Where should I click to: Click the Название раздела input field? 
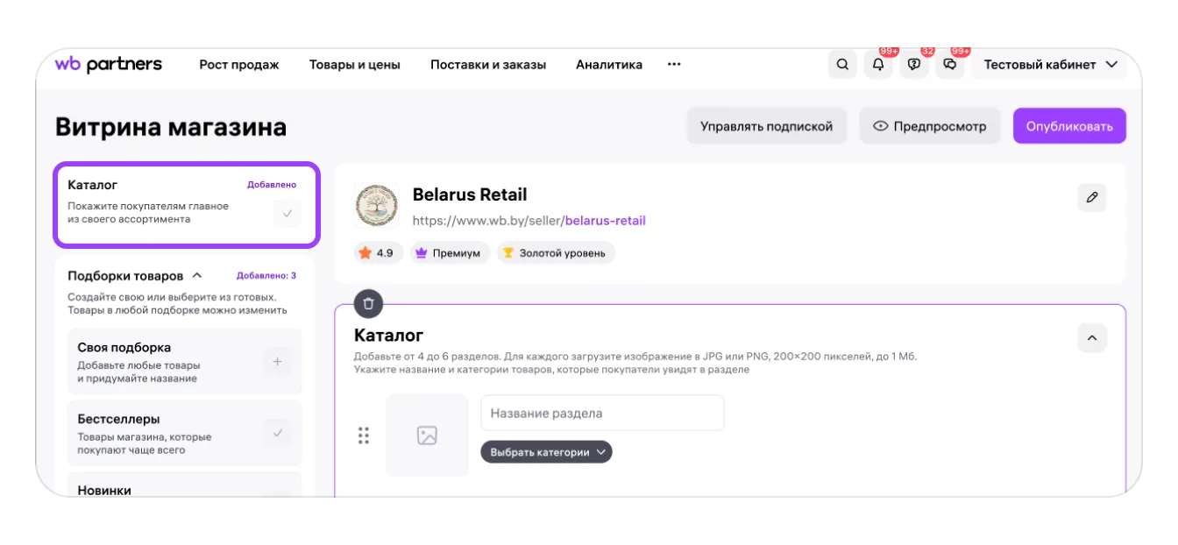coord(602,413)
